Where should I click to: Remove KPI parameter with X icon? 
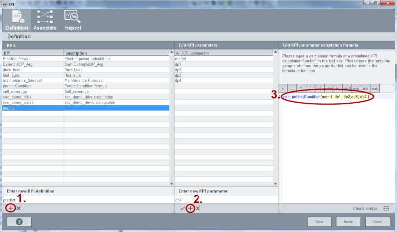[x=198, y=208]
